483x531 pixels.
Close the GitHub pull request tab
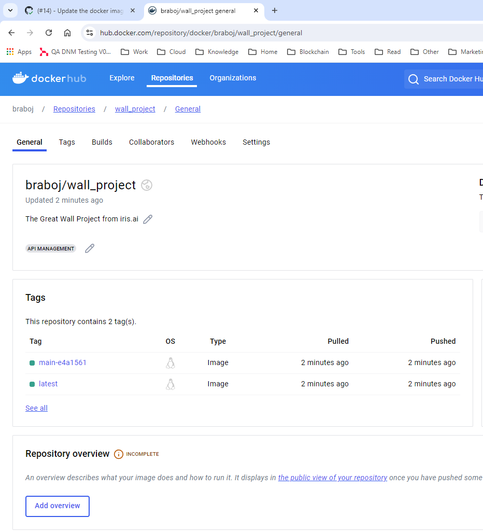(133, 10)
